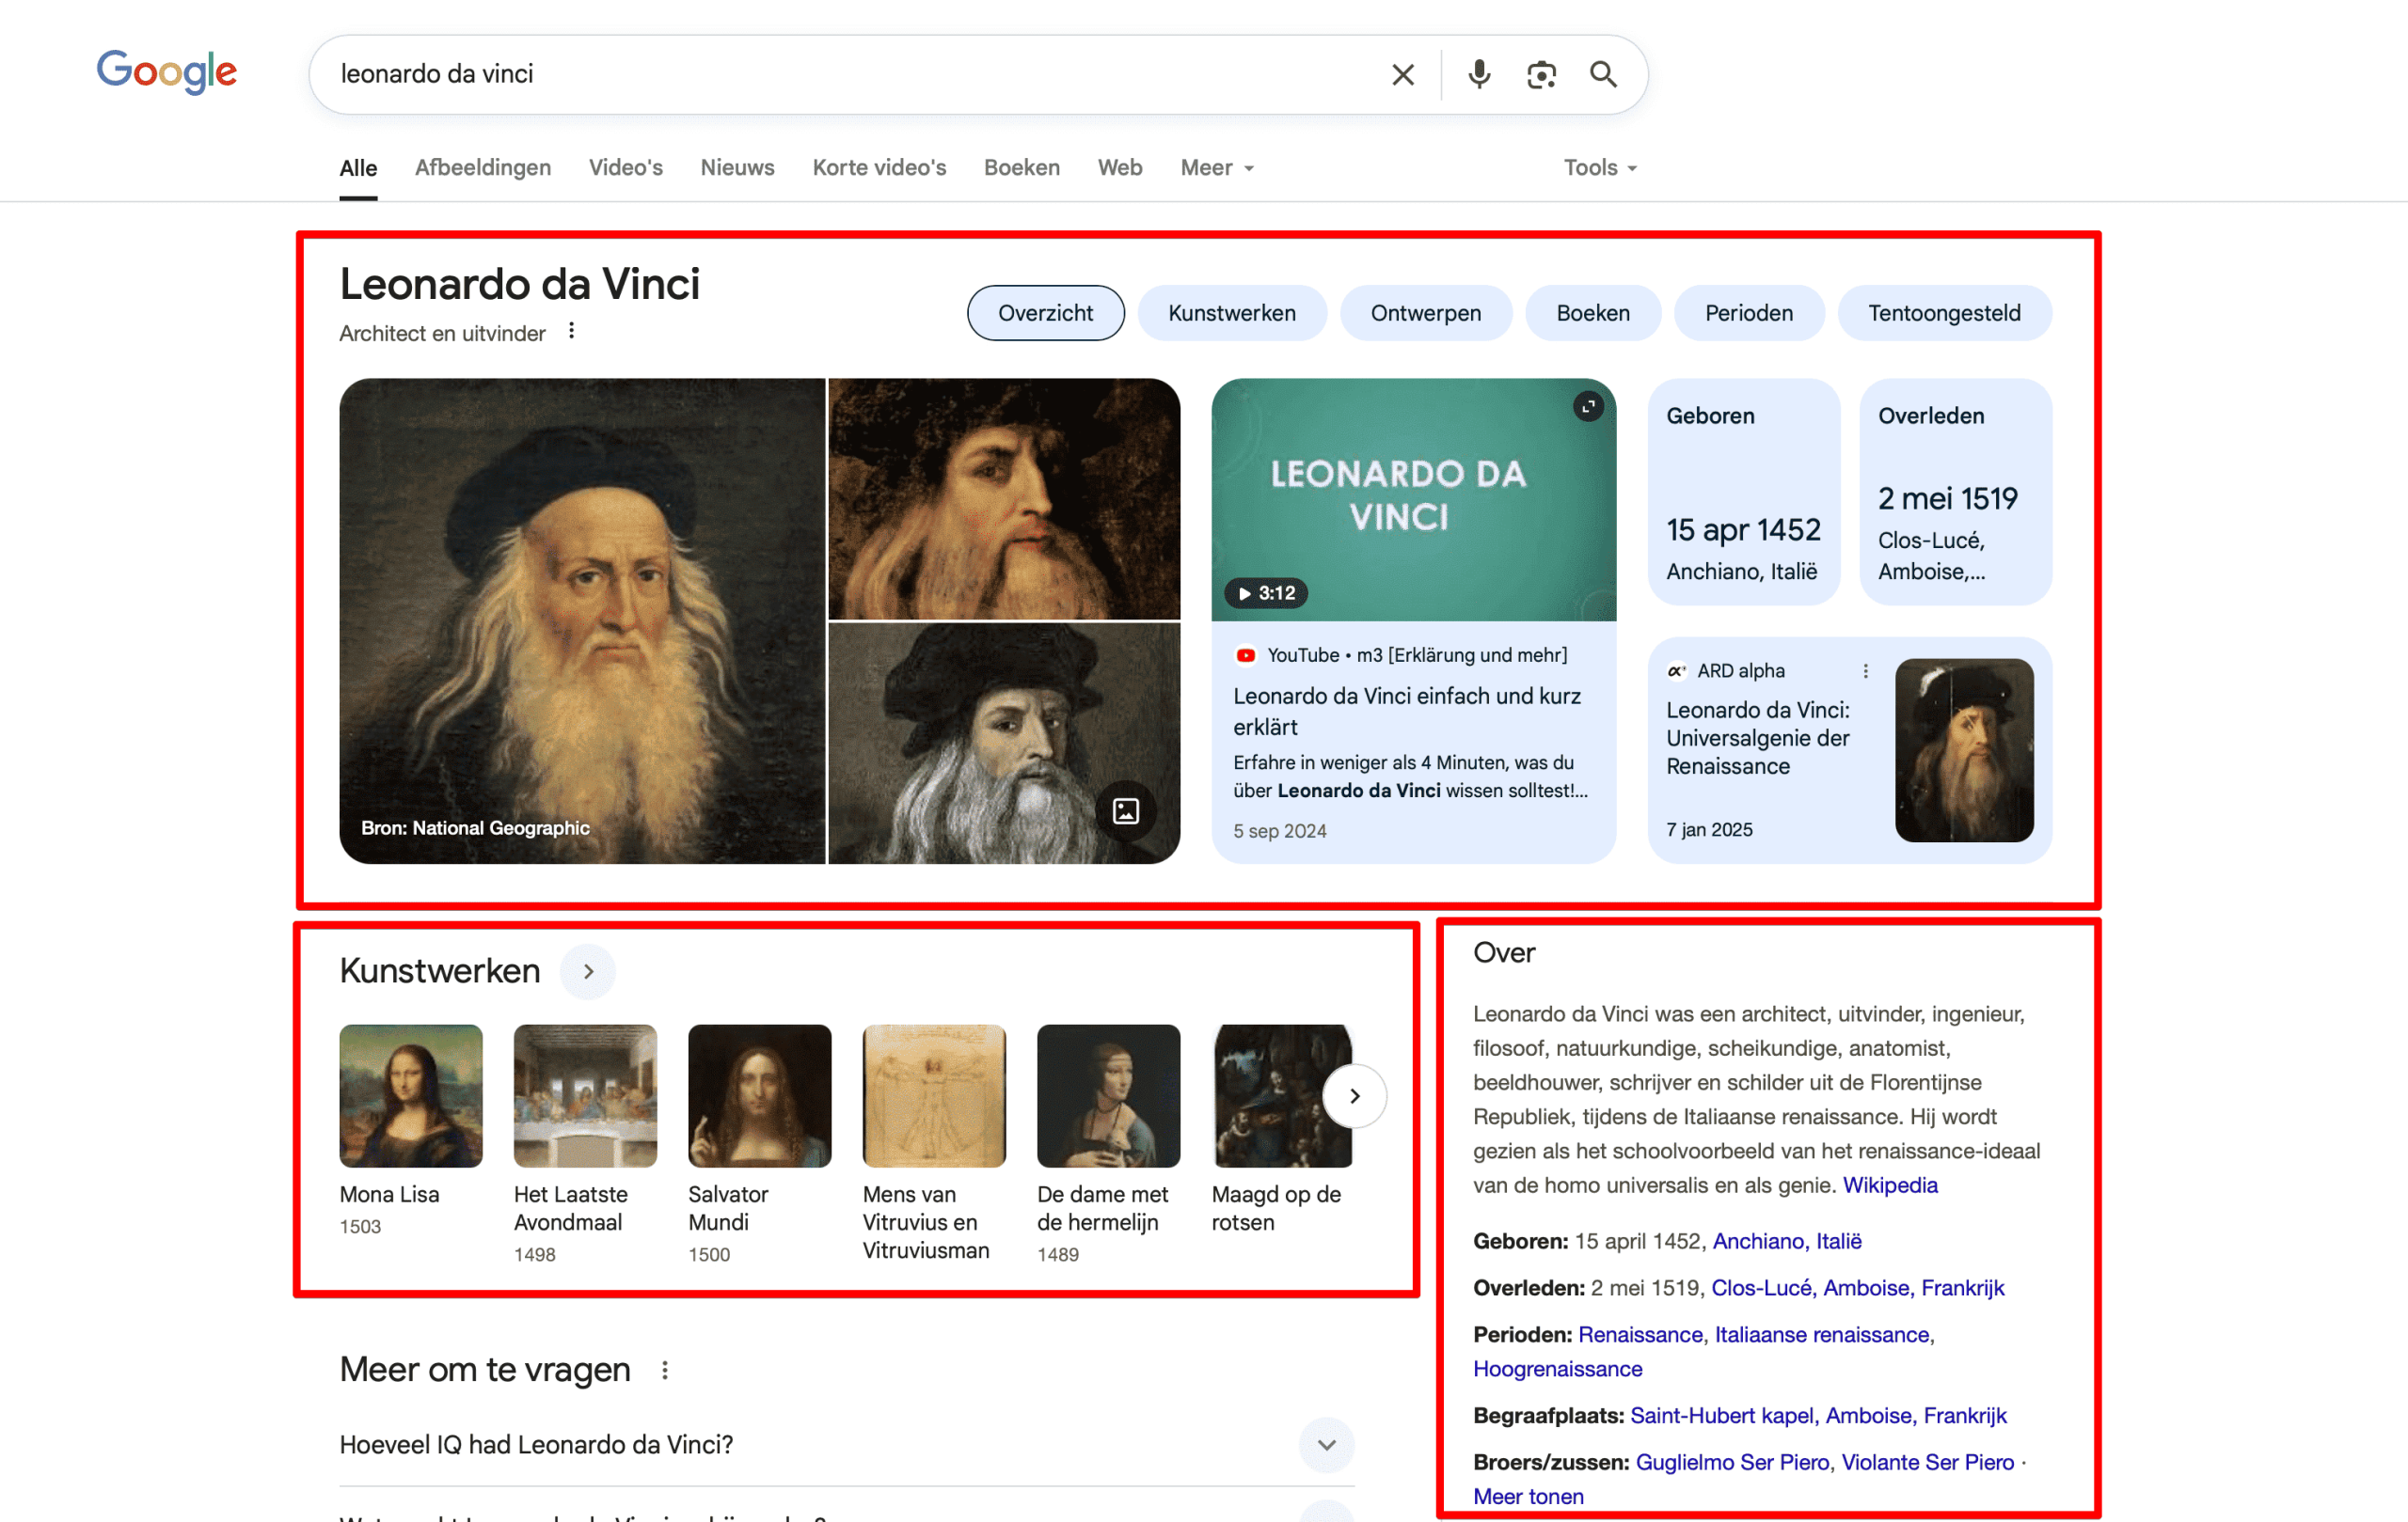This screenshot has width=2408, height=1522.
Task: Play the 3:12 video badge
Action: [1266, 592]
